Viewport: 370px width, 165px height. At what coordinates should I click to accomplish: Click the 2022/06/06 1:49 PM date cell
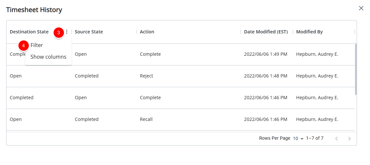click(x=266, y=54)
